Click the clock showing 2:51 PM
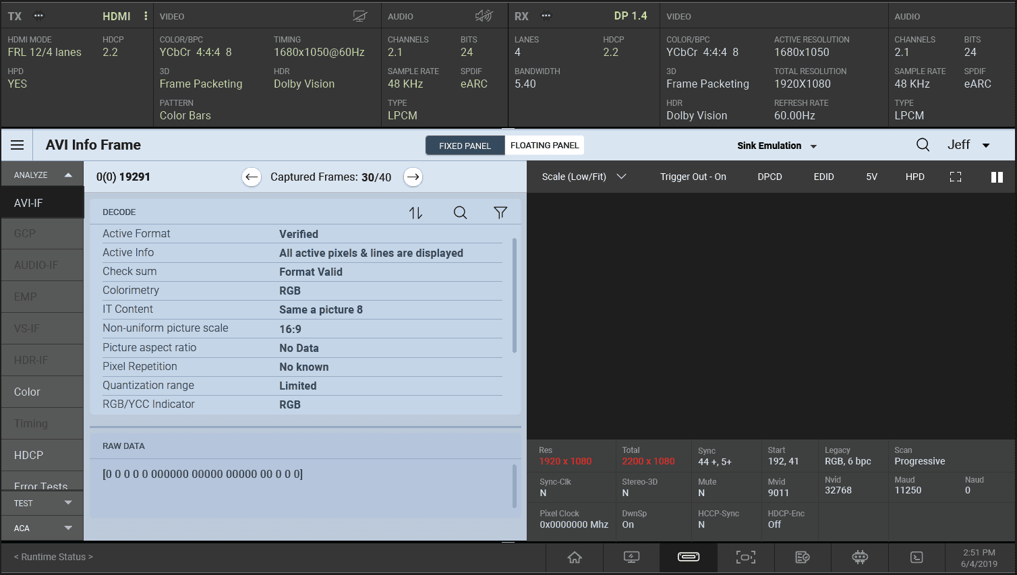This screenshot has height=575, width=1017. (x=979, y=552)
